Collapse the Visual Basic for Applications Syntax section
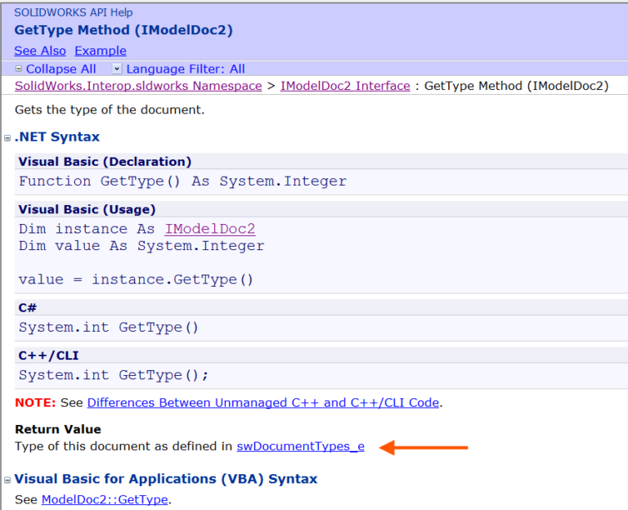The image size is (628, 510). click(x=7, y=480)
